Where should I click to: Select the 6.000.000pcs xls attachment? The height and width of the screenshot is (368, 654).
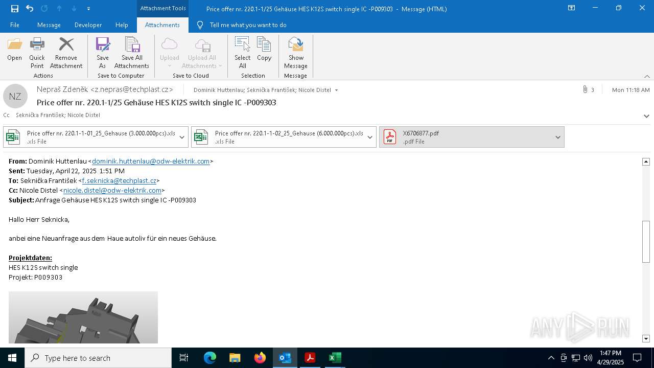[x=278, y=137]
